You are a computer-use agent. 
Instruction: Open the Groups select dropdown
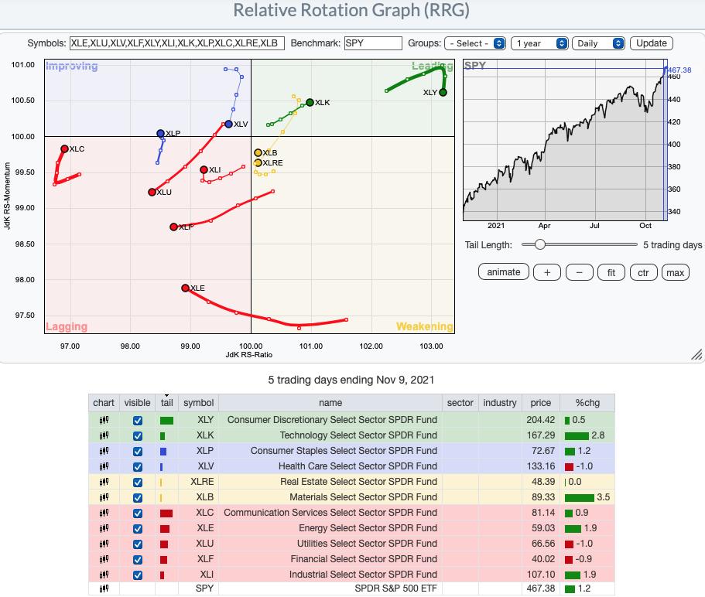pos(475,43)
